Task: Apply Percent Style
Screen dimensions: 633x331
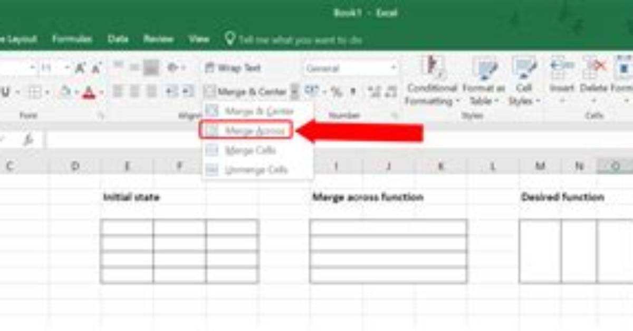Action: tap(336, 92)
